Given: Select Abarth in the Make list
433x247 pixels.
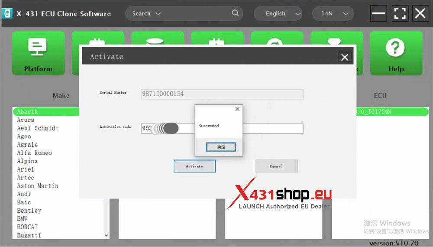Looking at the screenshot, I should pyautogui.click(x=46, y=112).
